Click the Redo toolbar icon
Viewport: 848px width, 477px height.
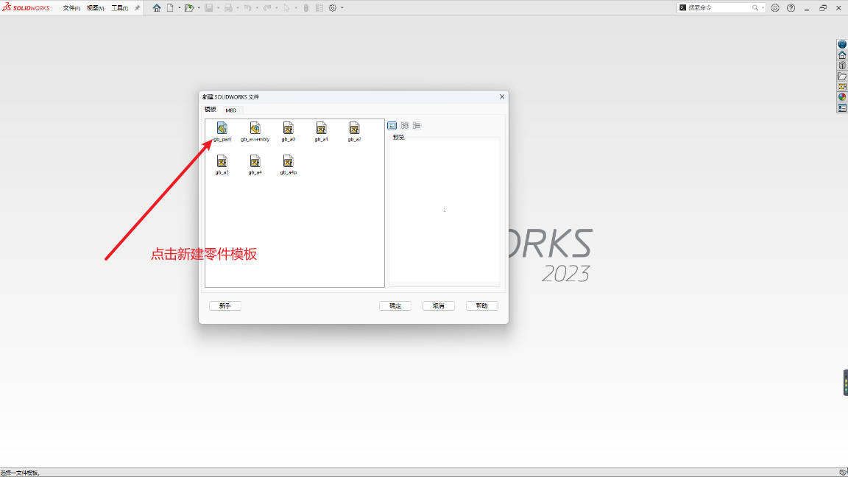266,8
